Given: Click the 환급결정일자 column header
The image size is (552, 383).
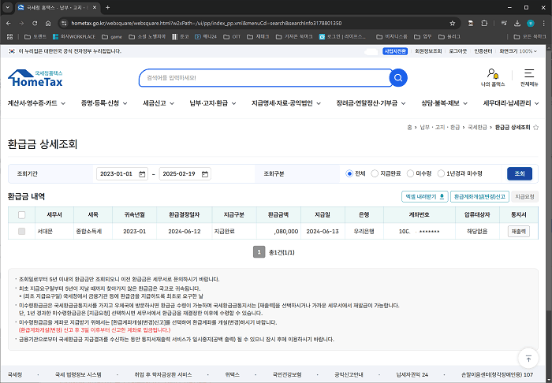Looking at the screenshot, I should pos(184,215).
